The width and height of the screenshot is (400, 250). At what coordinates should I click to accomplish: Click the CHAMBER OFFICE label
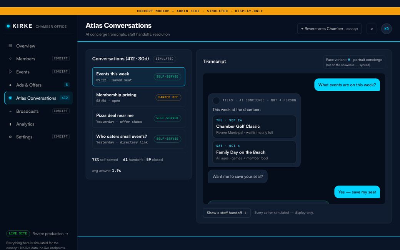[x=51, y=27]
